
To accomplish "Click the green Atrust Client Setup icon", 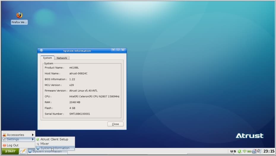I will click(x=38, y=139).
